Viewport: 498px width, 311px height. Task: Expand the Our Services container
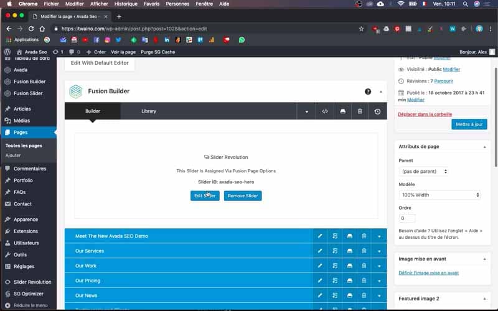[x=379, y=251]
